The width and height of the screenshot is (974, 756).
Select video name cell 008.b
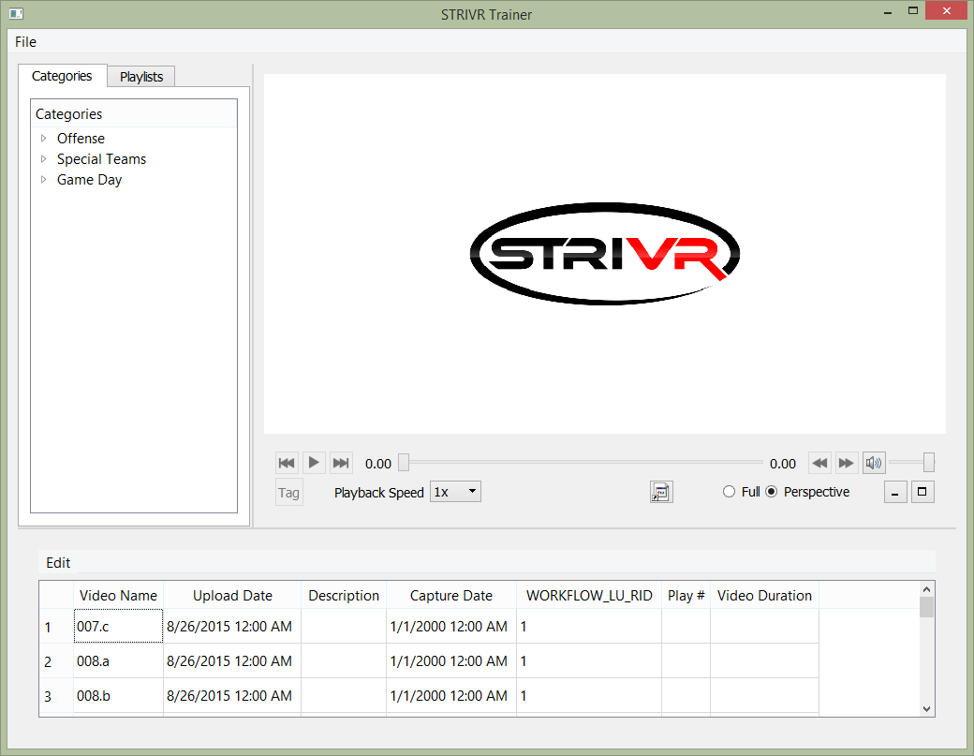tap(118, 696)
